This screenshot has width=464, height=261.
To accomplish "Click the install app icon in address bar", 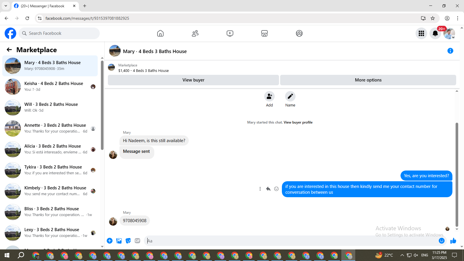I will [423, 18].
